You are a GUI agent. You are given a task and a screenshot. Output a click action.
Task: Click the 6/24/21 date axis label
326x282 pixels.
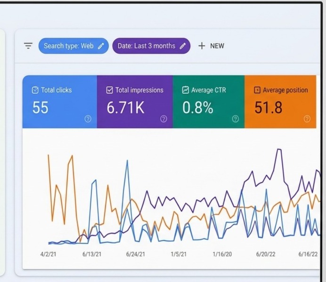(136, 254)
